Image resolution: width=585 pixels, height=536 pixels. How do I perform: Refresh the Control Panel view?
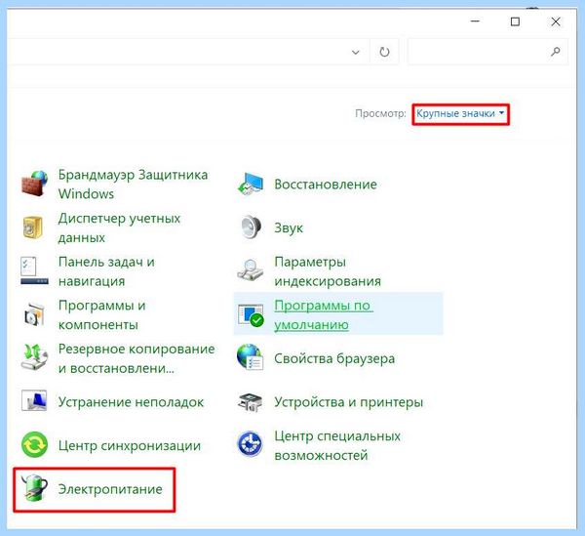coord(384,52)
